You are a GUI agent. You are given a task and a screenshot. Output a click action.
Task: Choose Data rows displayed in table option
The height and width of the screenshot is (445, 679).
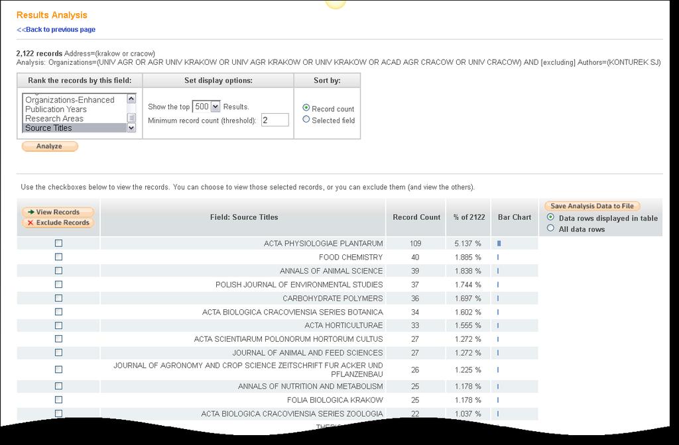[550, 217]
